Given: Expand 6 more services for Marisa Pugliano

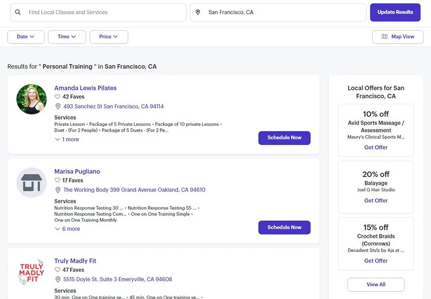Looking at the screenshot, I should (x=68, y=229).
